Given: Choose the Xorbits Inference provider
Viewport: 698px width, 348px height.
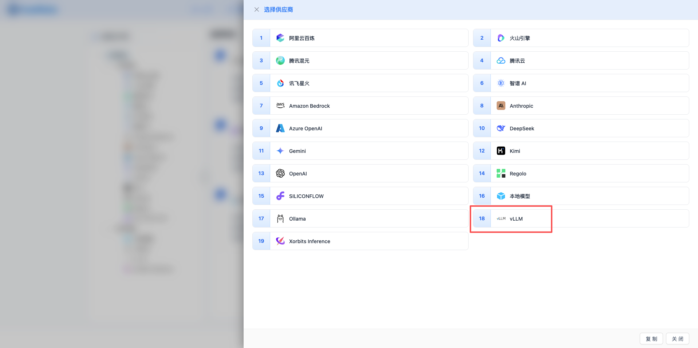Looking at the screenshot, I should 360,241.
